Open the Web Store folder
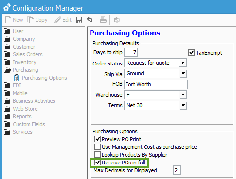236x179 pixels. (x=21, y=109)
